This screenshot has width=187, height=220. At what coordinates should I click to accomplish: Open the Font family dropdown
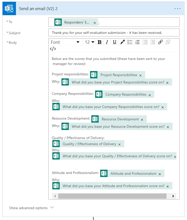point(65,42)
